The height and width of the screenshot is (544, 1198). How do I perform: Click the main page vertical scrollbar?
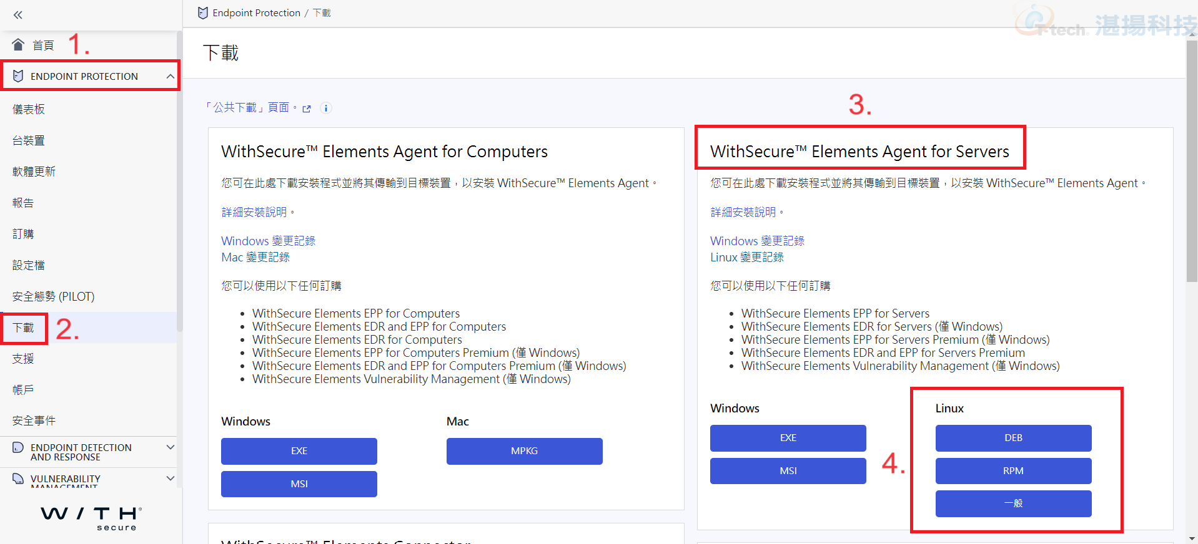click(x=1192, y=162)
